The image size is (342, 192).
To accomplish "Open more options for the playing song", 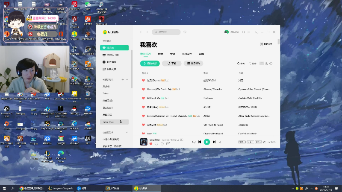I will coord(162,144).
